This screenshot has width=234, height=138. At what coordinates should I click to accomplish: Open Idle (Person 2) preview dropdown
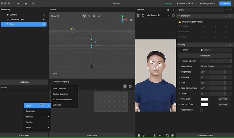click(x=158, y=15)
